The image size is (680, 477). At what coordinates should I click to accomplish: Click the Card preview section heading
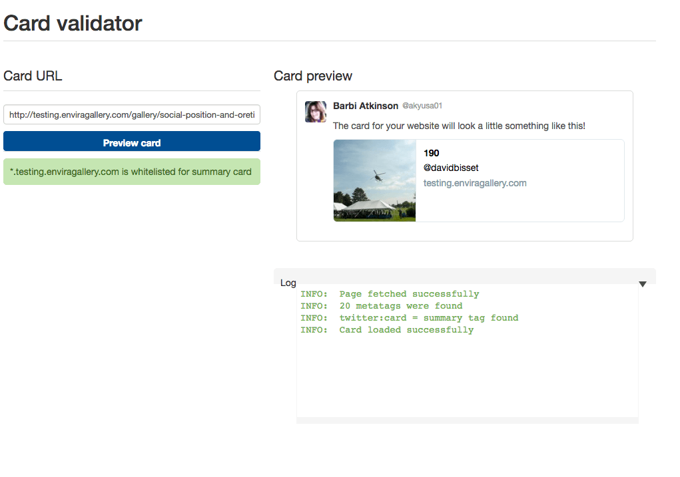tap(313, 76)
